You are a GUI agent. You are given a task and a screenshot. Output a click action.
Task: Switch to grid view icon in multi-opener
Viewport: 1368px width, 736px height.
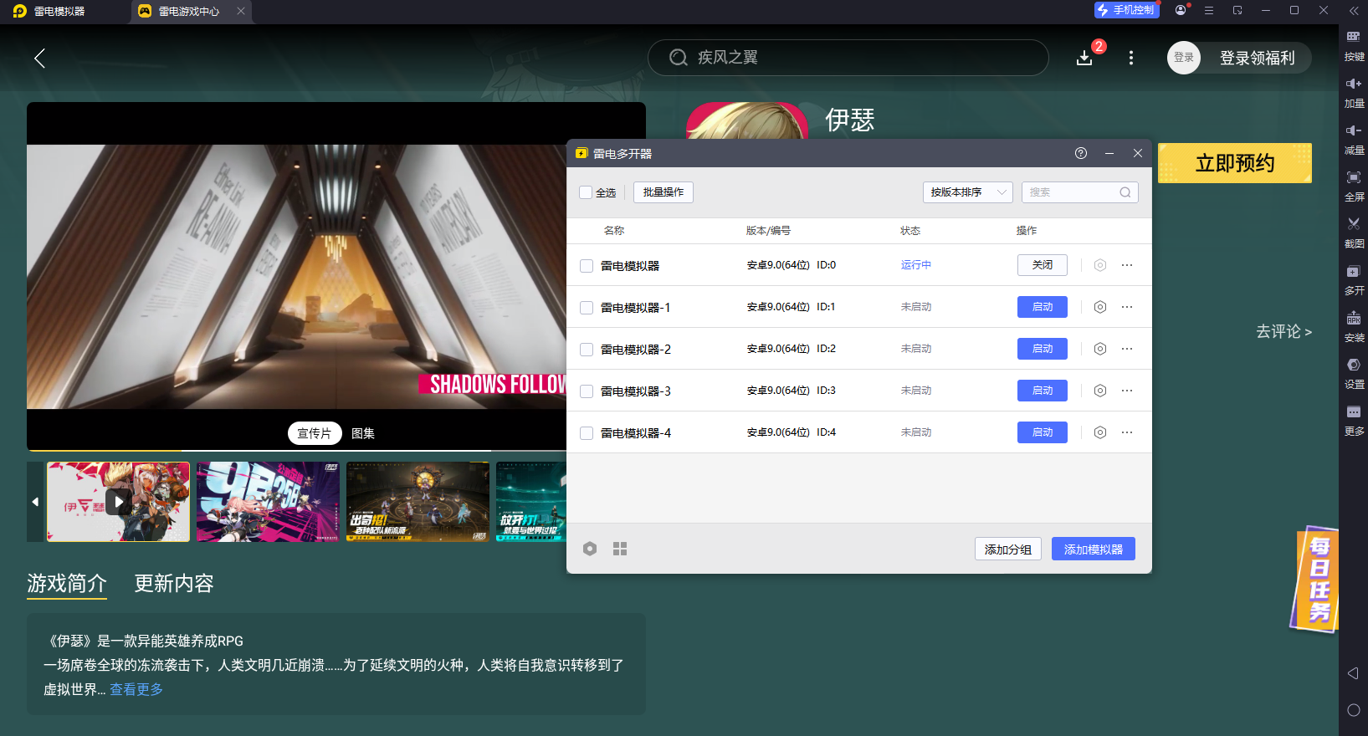click(620, 549)
